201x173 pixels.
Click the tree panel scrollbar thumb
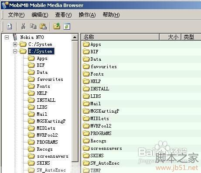(x=75, y=101)
